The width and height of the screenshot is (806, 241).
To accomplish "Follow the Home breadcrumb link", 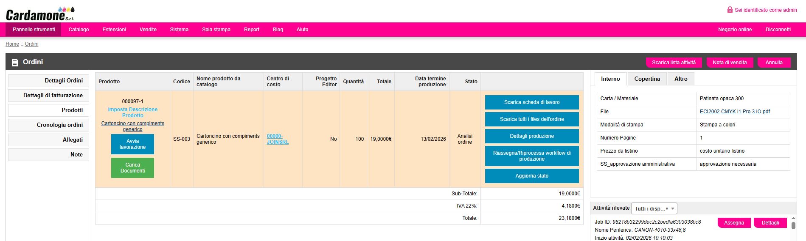I will (x=12, y=44).
